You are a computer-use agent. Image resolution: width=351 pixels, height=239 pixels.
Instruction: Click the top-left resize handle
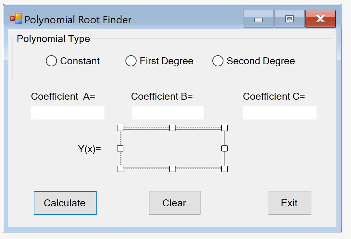tap(120, 128)
